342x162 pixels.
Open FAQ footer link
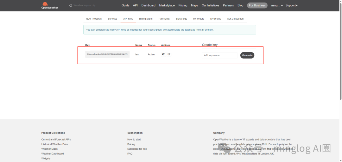point(130,154)
